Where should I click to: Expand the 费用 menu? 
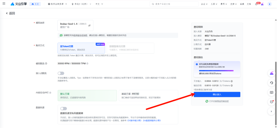tap(223, 4)
